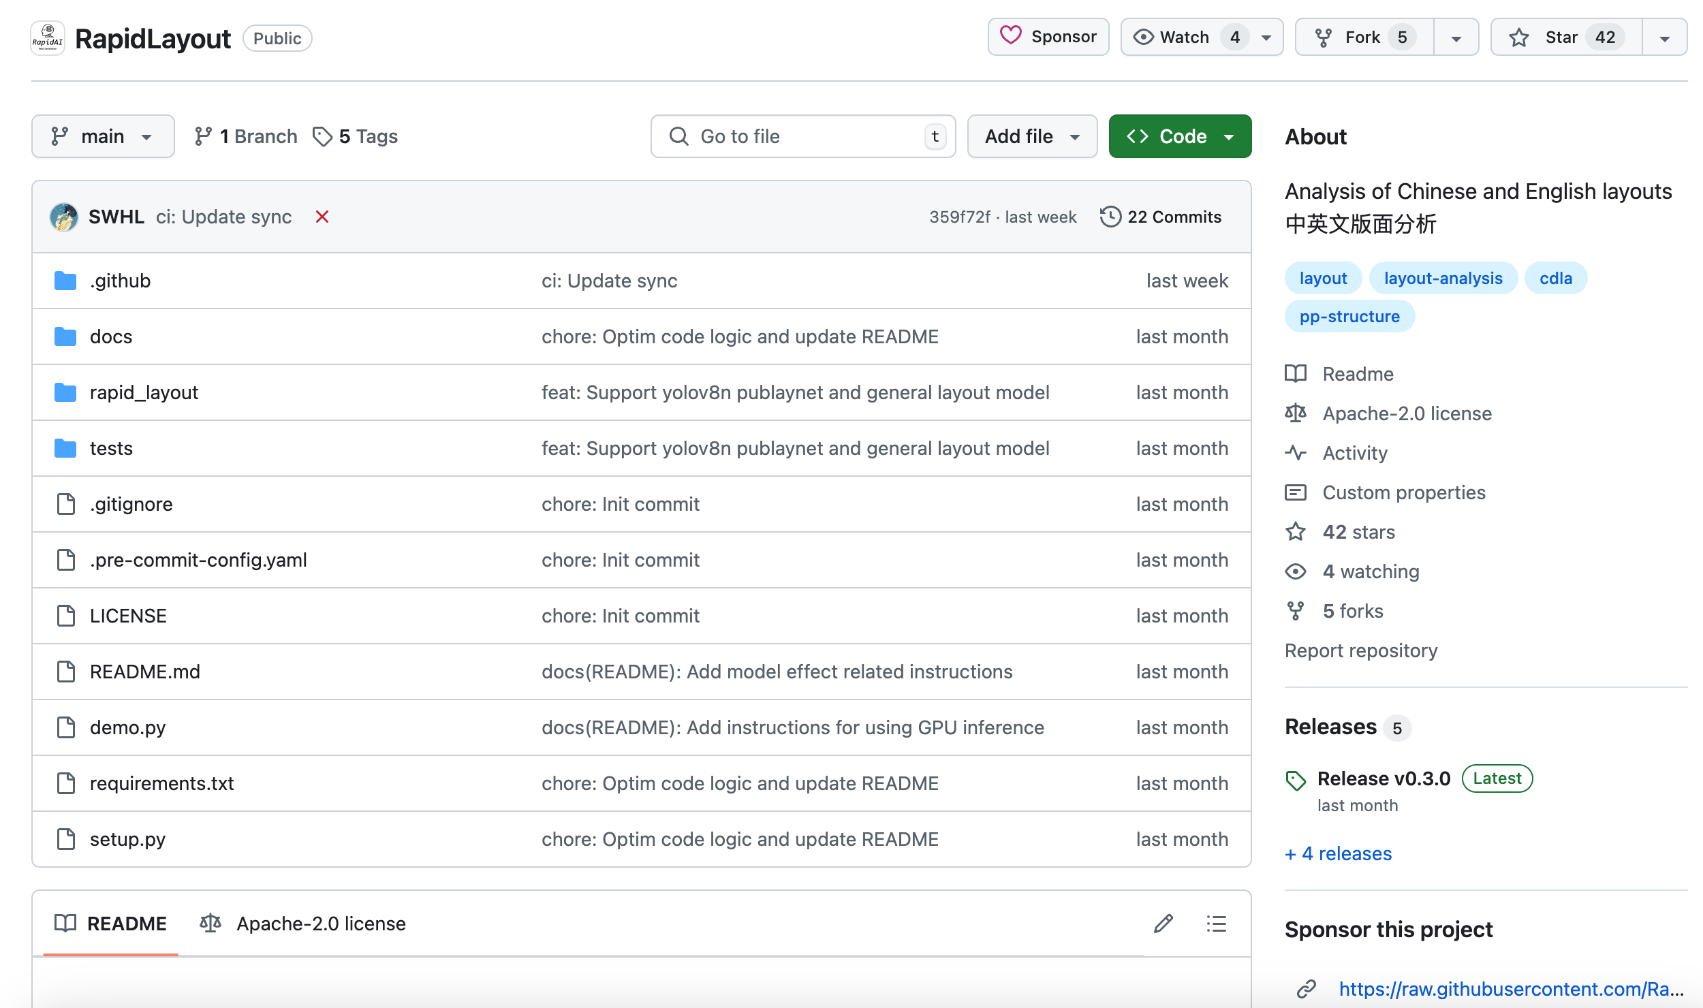This screenshot has height=1008, width=1703.
Task: Click the edit README pencil icon
Action: (x=1163, y=924)
